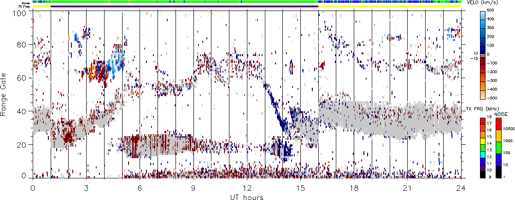The image size is (515, 200).
Task: Click the purple segment of the TX FRQ color bar
Action: click(x=484, y=169)
